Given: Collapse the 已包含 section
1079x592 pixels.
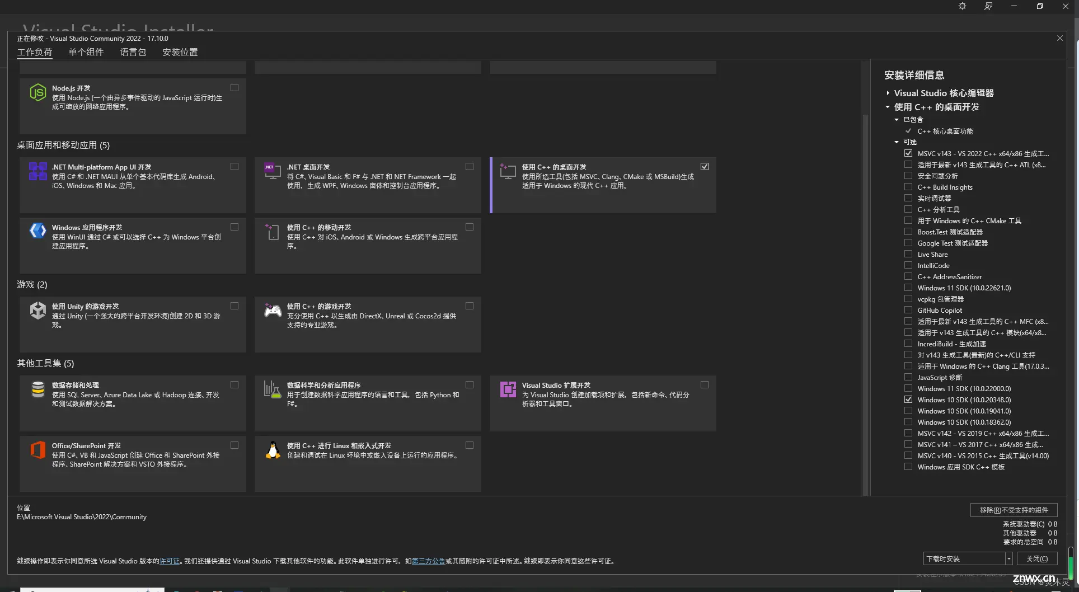Looking at the screenshot, I should 897,120.
